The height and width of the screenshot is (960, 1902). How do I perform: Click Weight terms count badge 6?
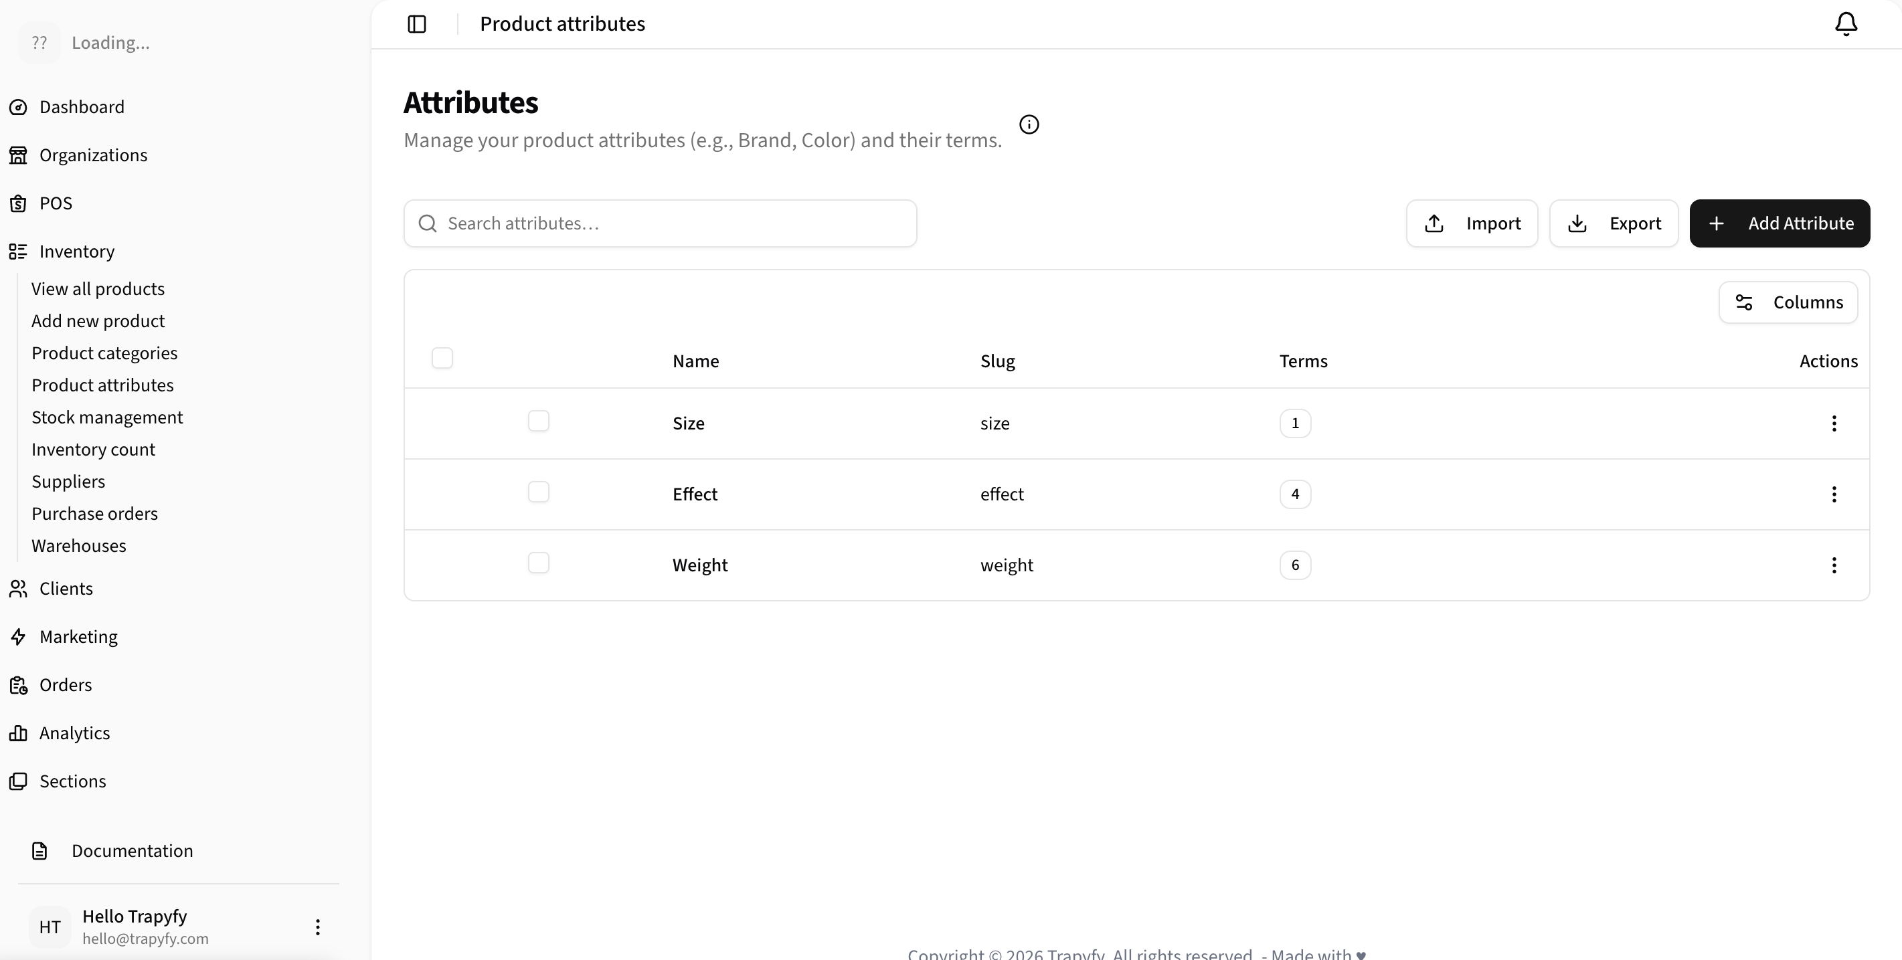click(x=1295, y=565)
